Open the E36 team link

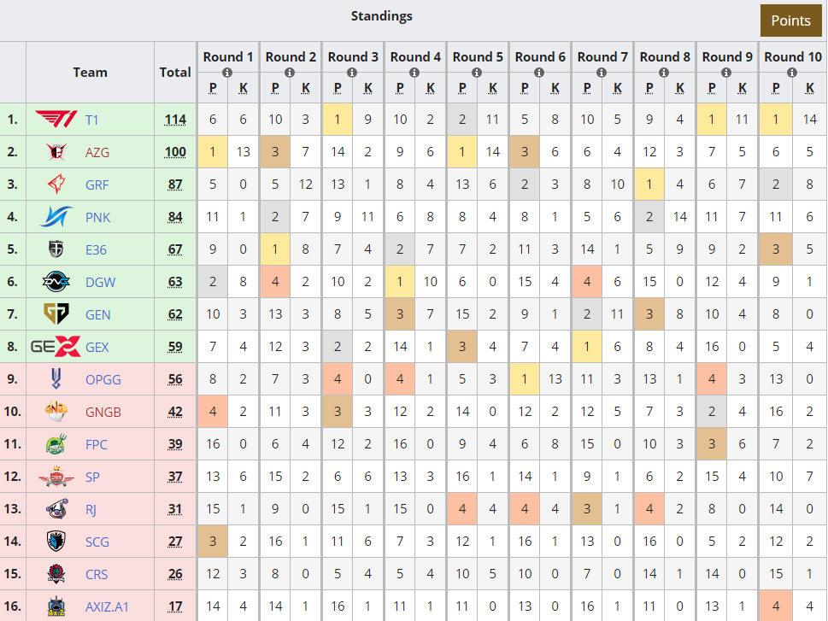[96, 249]
